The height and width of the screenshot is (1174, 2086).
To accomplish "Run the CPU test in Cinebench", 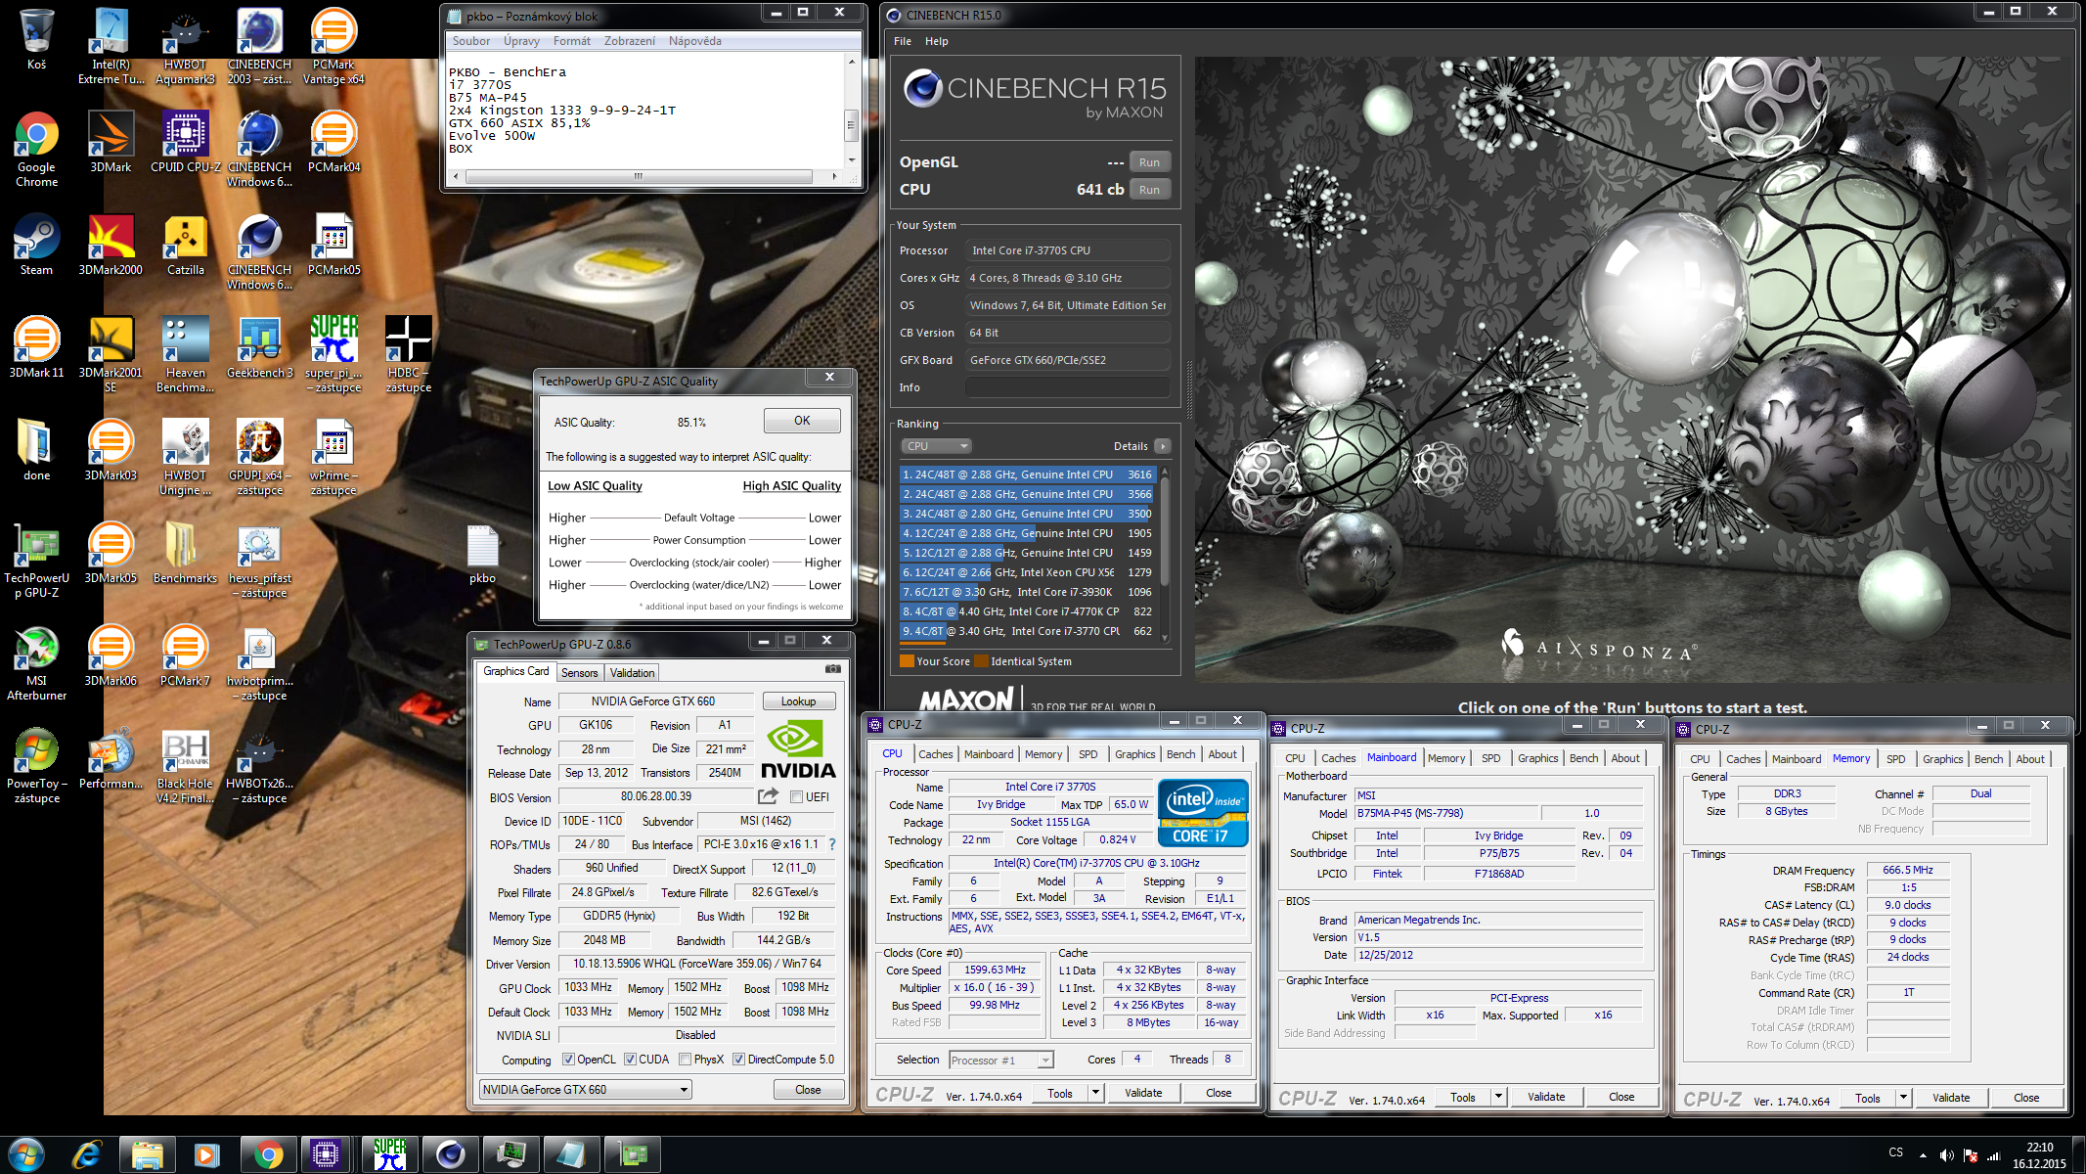I will [1149, 190].
